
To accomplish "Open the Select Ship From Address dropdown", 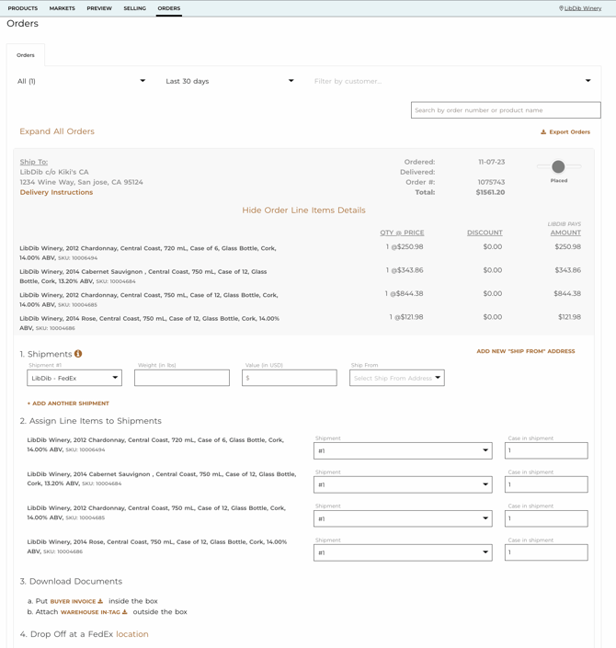I will coord(397,378).
